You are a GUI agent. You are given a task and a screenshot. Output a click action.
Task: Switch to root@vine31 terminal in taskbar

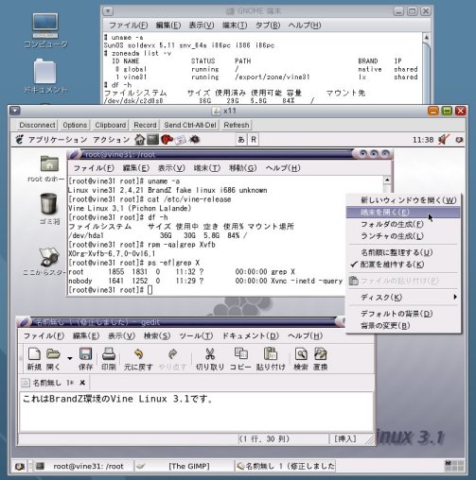[x=82, y=466]
